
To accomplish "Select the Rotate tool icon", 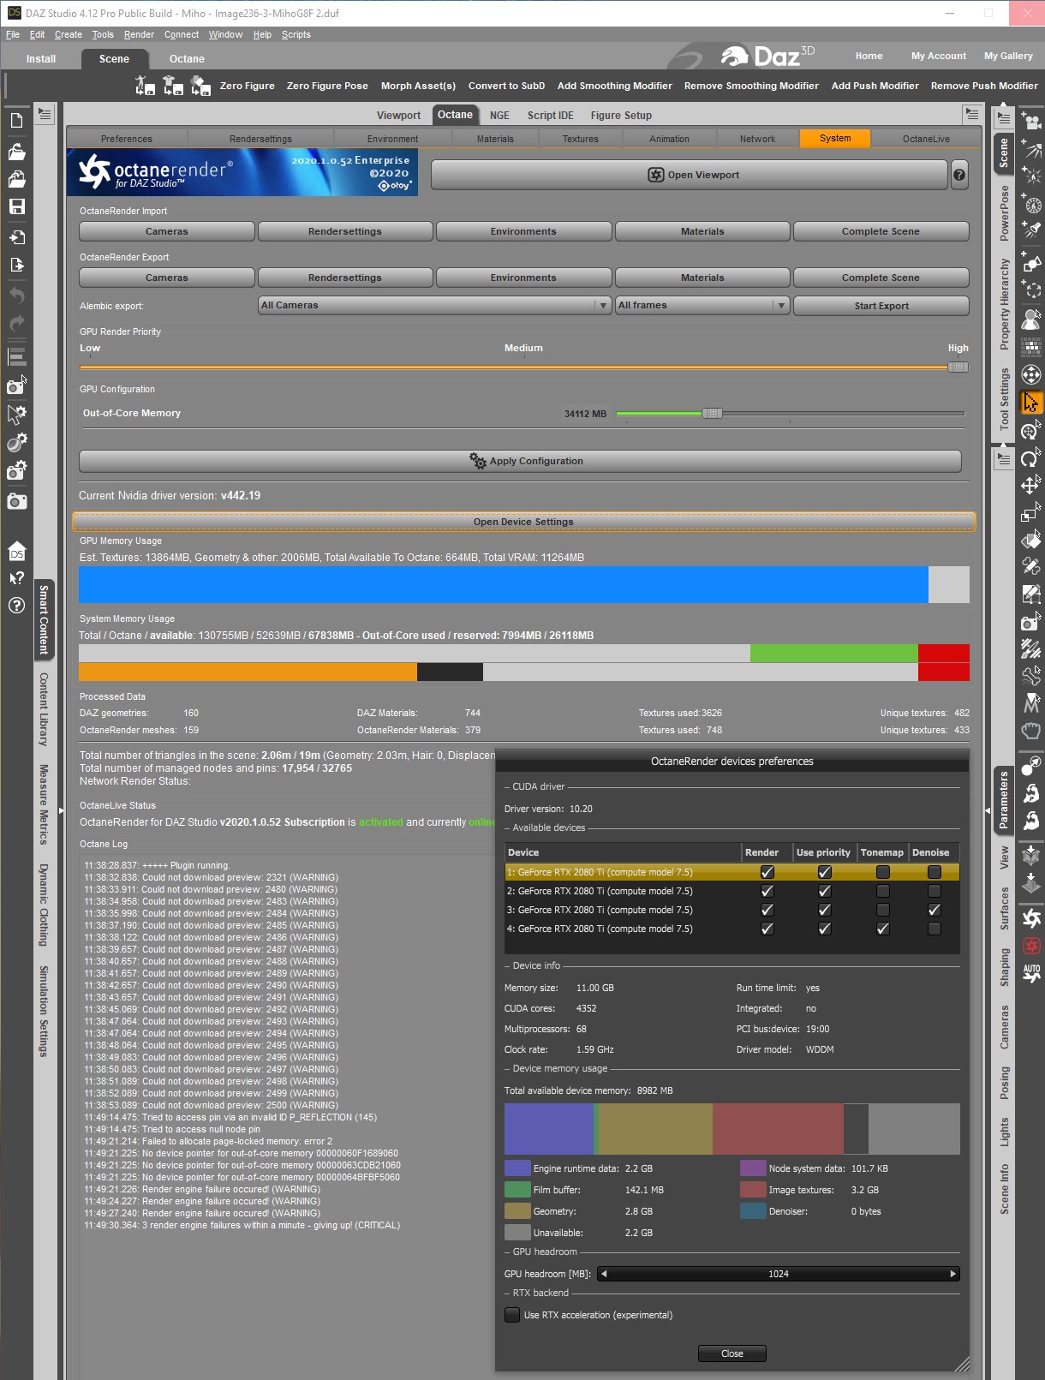I will coord(1031,458).
